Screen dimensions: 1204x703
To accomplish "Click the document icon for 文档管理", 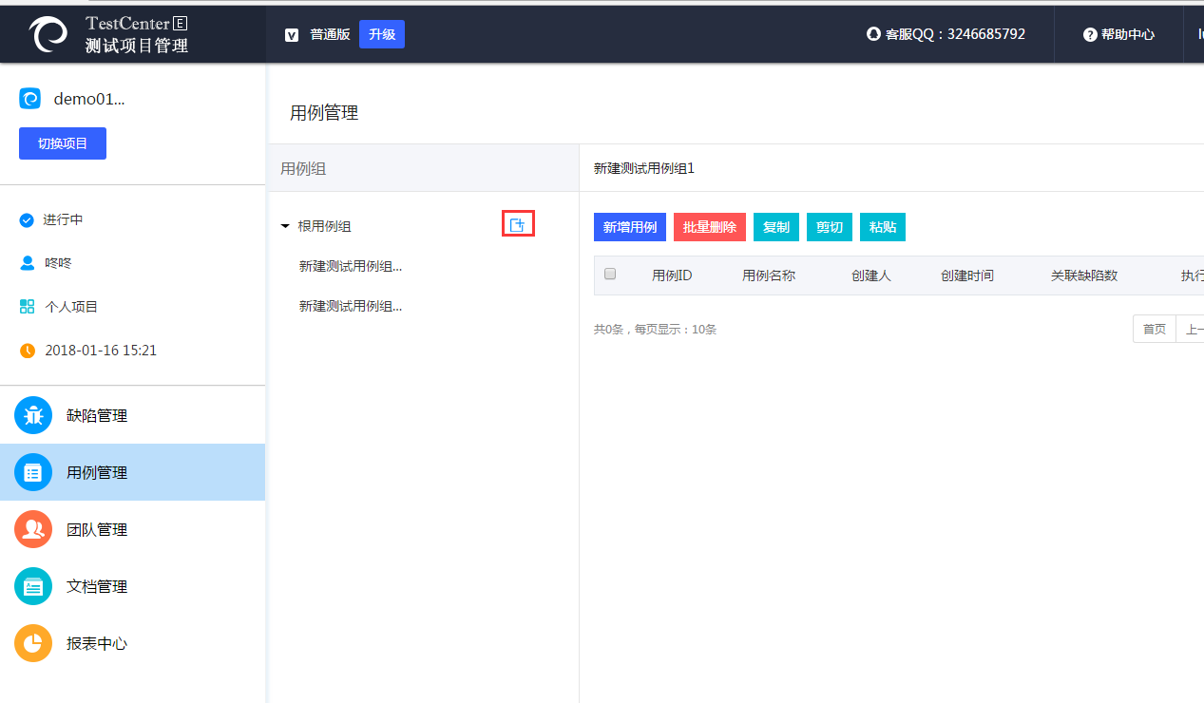I will 33,586.
